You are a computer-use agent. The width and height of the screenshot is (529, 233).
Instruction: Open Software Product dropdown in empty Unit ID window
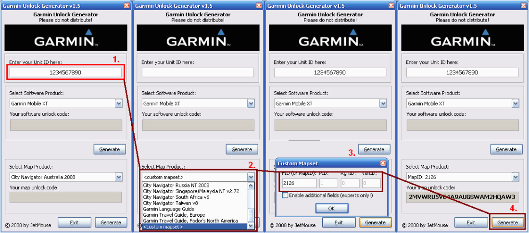(251, 103)
